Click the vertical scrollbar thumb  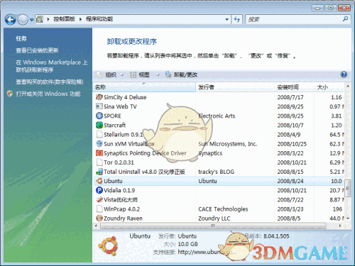coord(347,189)
